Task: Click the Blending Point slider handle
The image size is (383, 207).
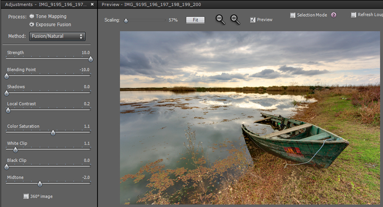Action: [x=7, y=76]
